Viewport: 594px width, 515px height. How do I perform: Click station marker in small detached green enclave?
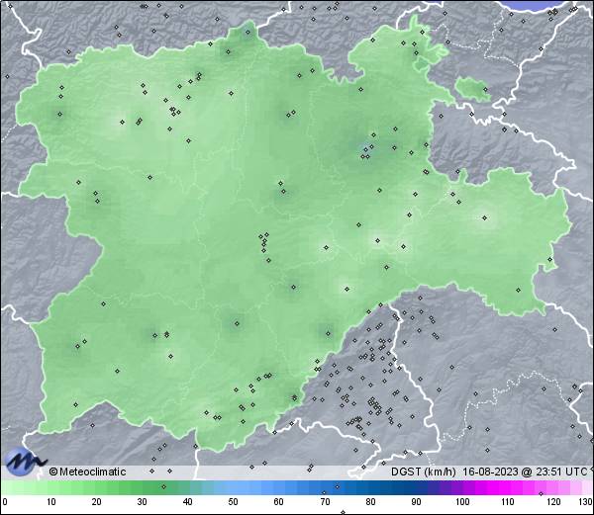click(485, 89)
